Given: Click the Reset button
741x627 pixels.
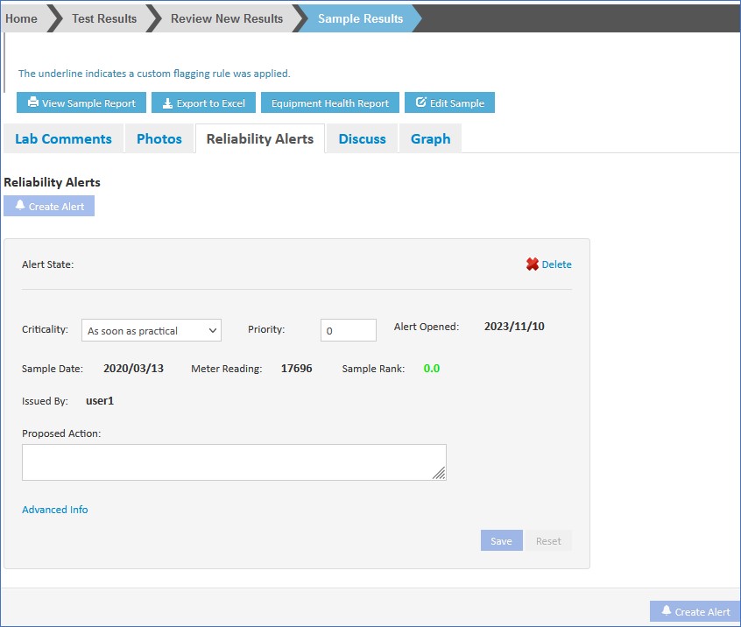Looking at the screenshot, I should point(548,540).
